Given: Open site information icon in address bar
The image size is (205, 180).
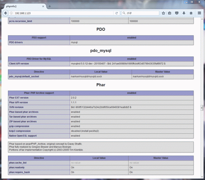Looking at the screenshot, I should [x=11, y=13].
